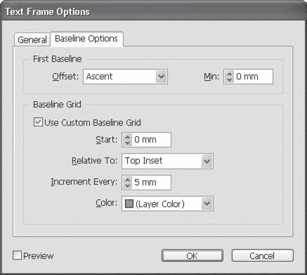This screenshot has height=275, width=307.
Task: Toggle Use Custom Baseline Grid checkbox
Action: (38, 122)
